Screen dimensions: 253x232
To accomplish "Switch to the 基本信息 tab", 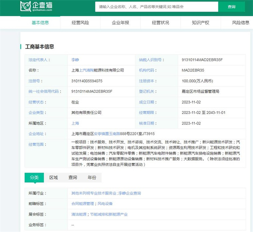I will 40,22.
